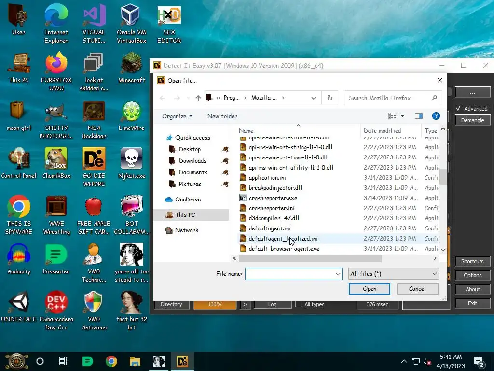Click the 100% progress bar
This screenshot has width=494, height=371.
pos(215,305)
